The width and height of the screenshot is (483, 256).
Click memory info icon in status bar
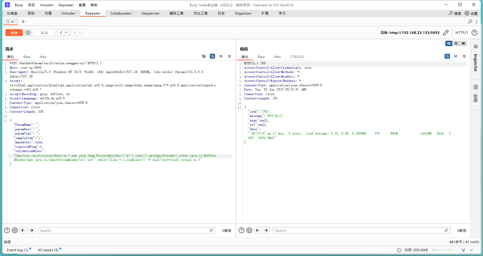(x=399, y=250)
